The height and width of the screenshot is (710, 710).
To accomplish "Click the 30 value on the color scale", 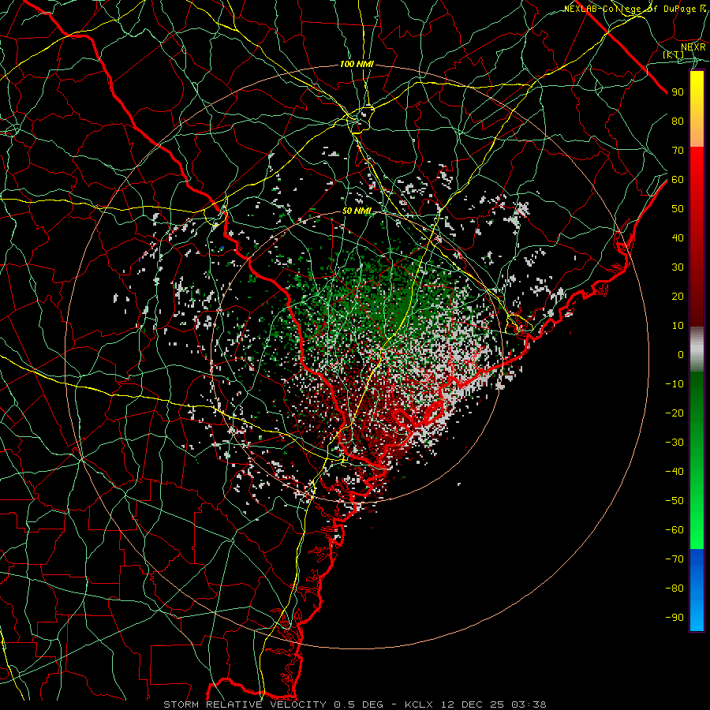I will pos(678,267).
